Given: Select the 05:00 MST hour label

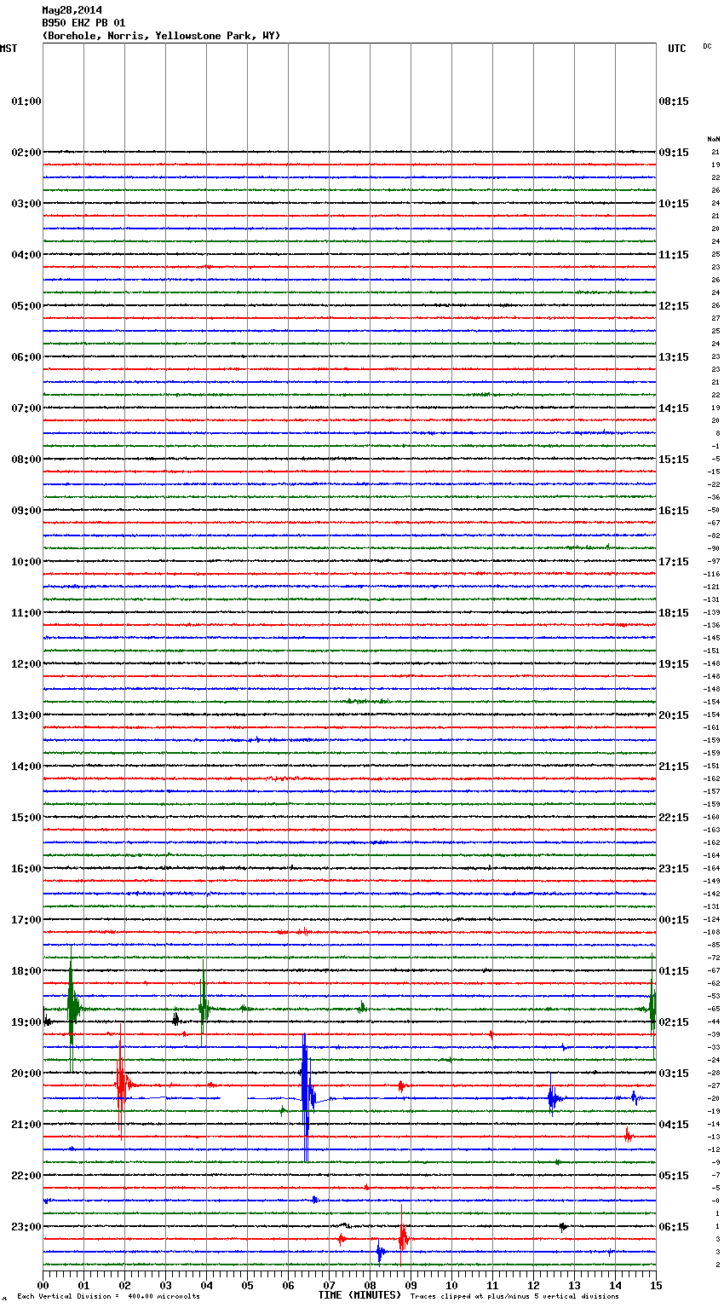Looking at the screenshot, I should pos(26,306).
